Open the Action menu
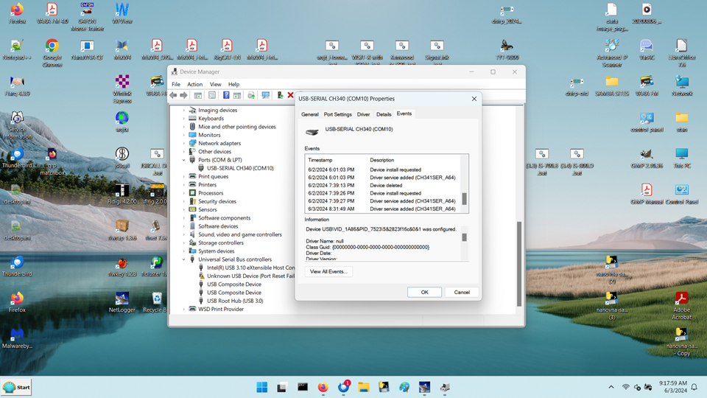 click(194, 84)
